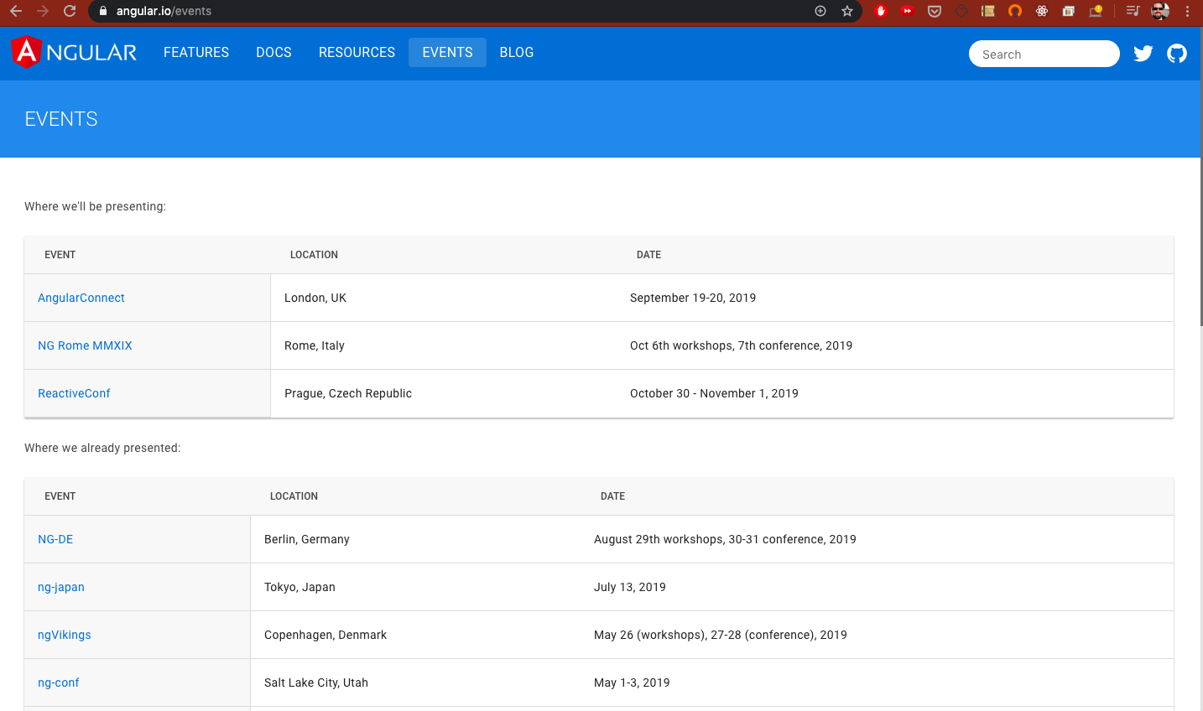The width and height of the screenshot is (1203, 711).
Task: Click the user profile avatar
Action: 1160,11
